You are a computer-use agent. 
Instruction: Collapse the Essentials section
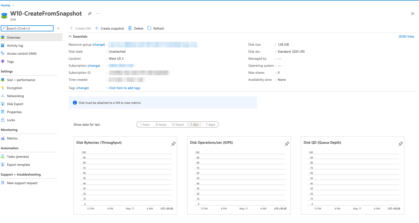coord(70,37)
